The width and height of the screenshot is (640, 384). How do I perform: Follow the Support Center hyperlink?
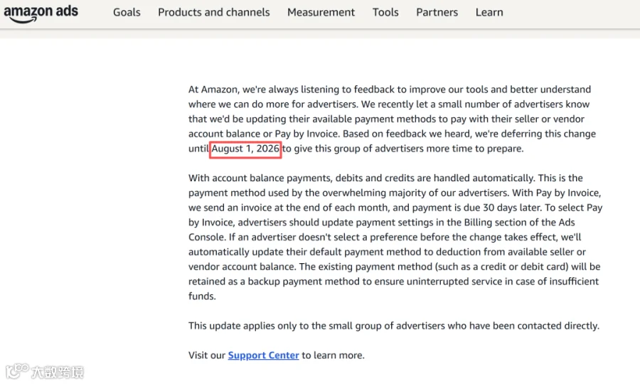pyautogui.click(x=263, y=355)
